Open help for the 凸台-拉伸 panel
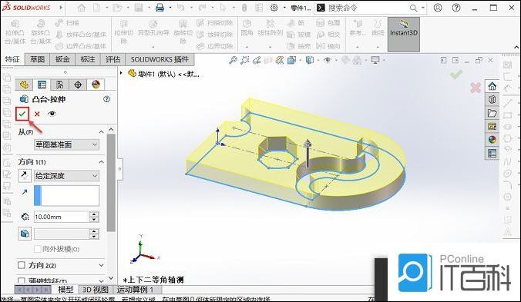The height and width of the screenshot is (302, 521). [x=106, y=99]
